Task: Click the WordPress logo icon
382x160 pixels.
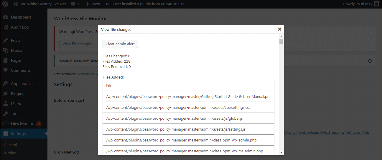Action: pos(5,4)
